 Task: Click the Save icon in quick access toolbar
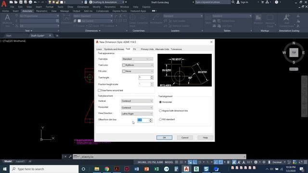pos(21,2)
